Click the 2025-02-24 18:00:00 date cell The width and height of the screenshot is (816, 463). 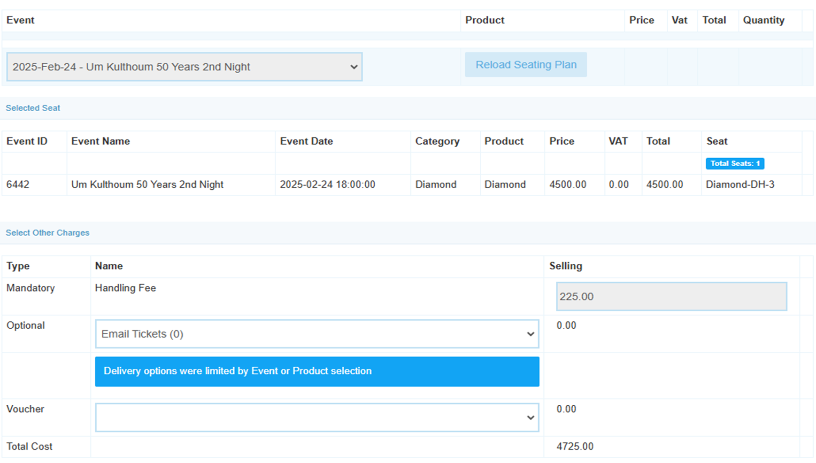(x=328, y=185)
